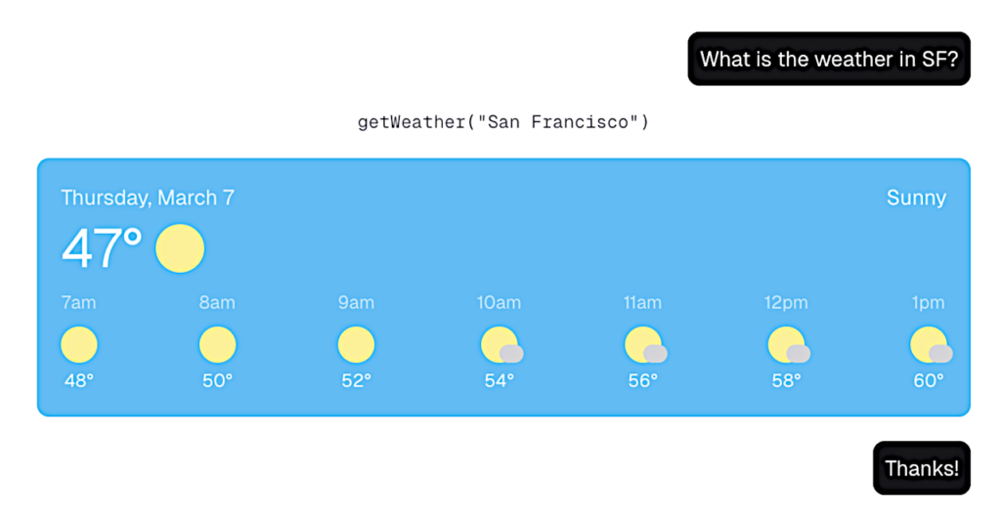Click the 10am partly cloudy icon
This screenshot has height=526, width=1001.
(500, 346)
